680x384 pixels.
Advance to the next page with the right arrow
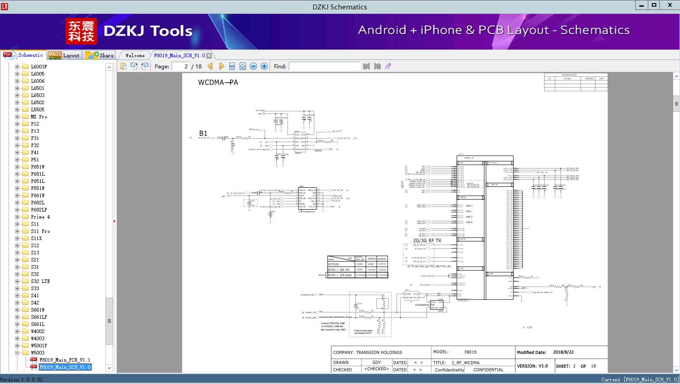click(221, 66)
